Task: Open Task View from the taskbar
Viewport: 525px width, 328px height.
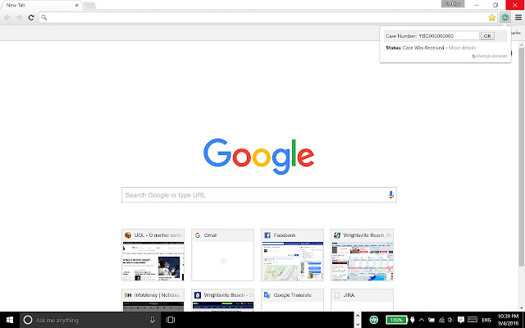Action: click(171, 320)
